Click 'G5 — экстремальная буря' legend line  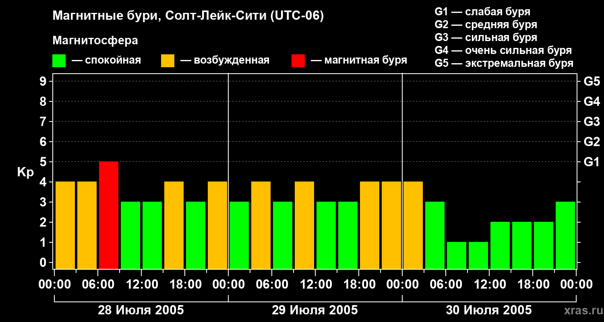[x=504, y=63]
